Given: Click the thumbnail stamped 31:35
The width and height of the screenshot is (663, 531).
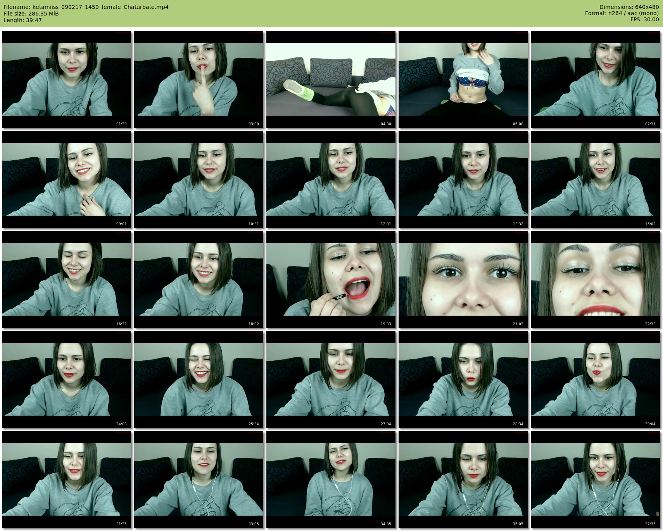Looking at the screenshot, I should (x=67, y=479).
